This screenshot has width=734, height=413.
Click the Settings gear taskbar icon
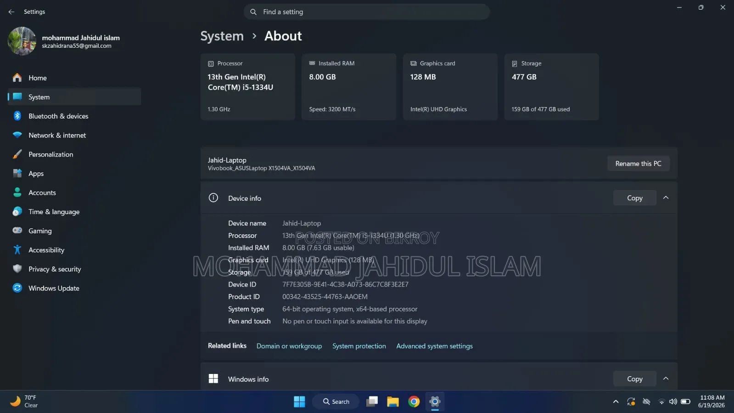pos(435,402)
